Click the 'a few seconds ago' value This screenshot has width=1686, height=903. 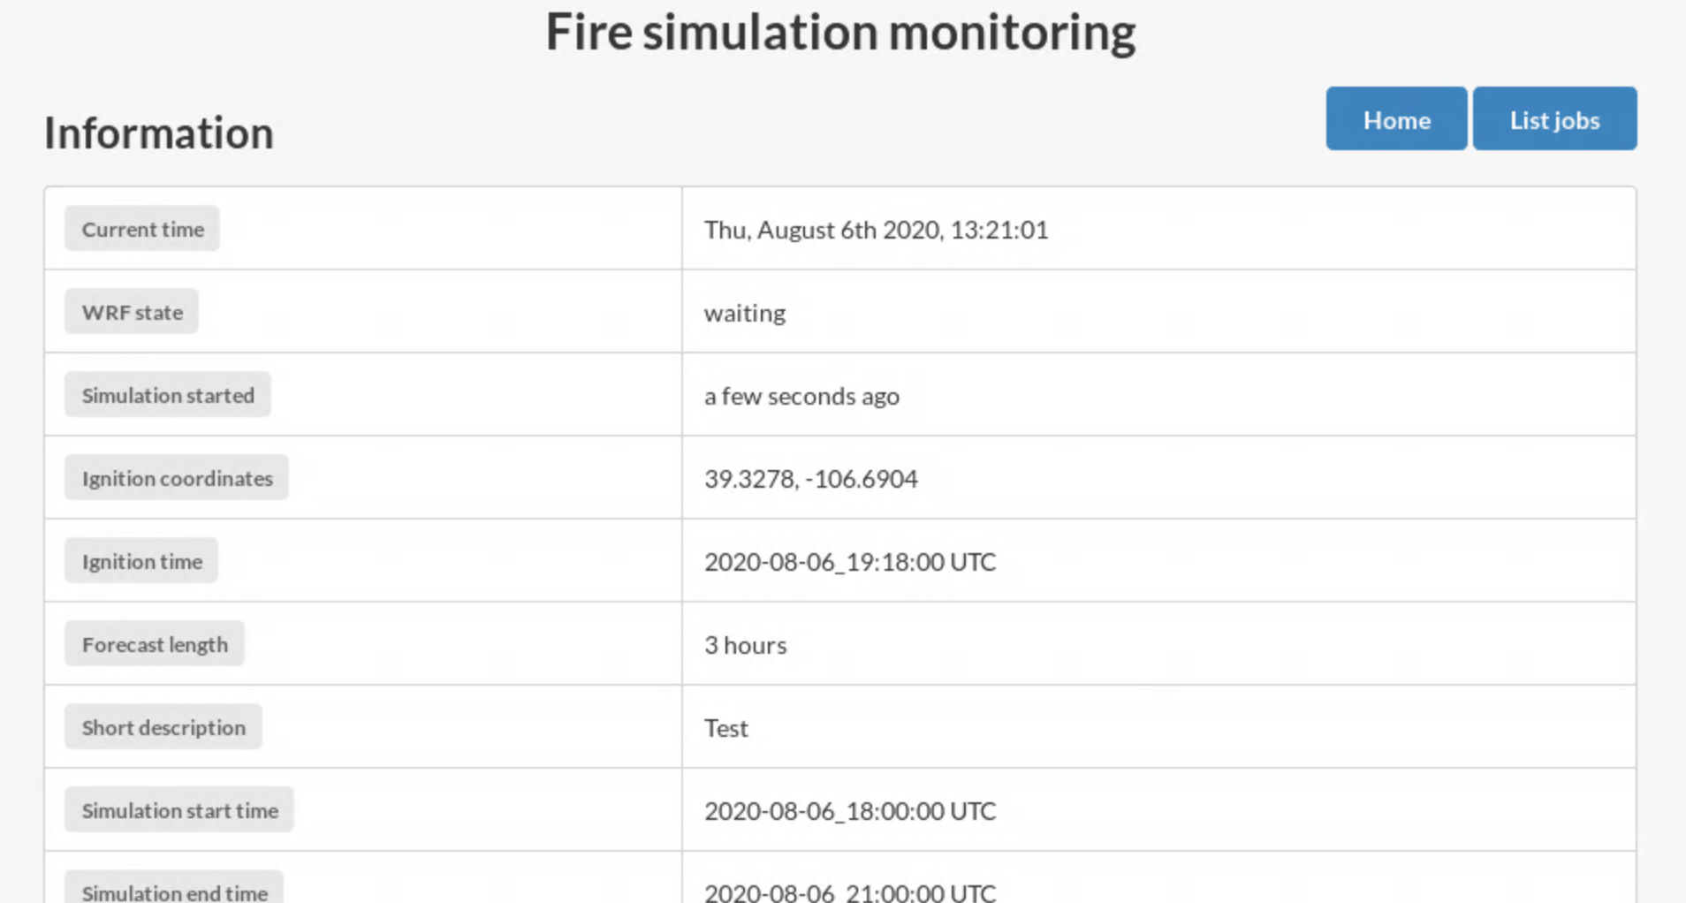pyautogui.click(x=801, y=396)
